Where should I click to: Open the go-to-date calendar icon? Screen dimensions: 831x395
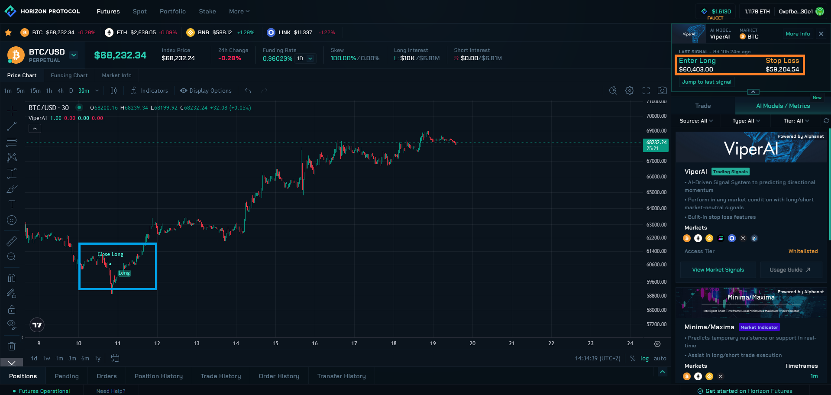[x=115, y=358]
